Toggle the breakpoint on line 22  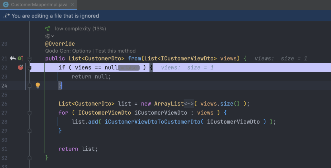coord(20,67)
